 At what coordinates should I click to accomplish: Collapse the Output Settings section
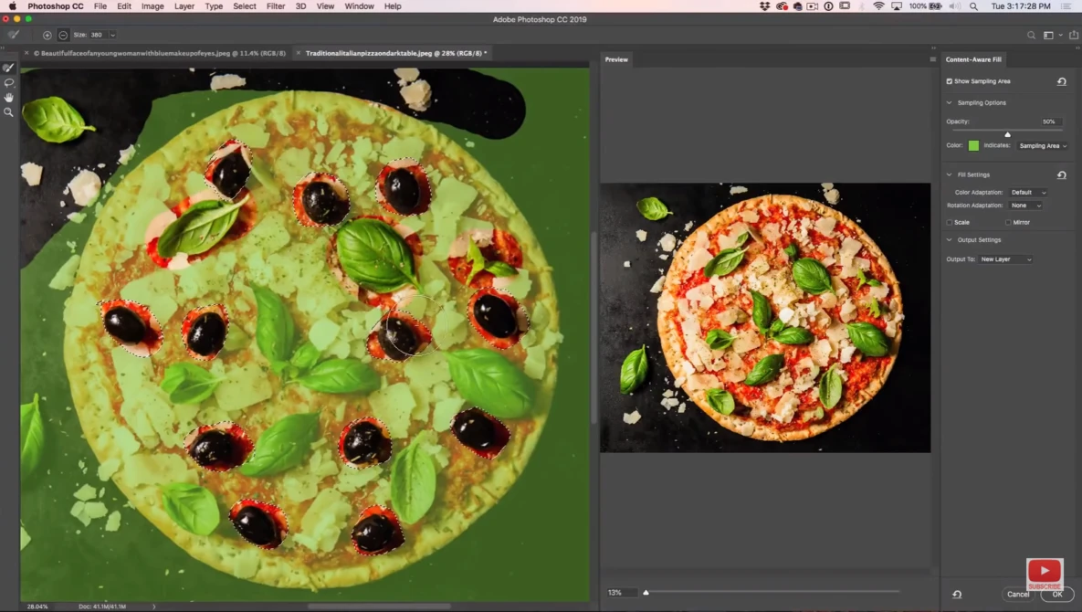[950, 240]
